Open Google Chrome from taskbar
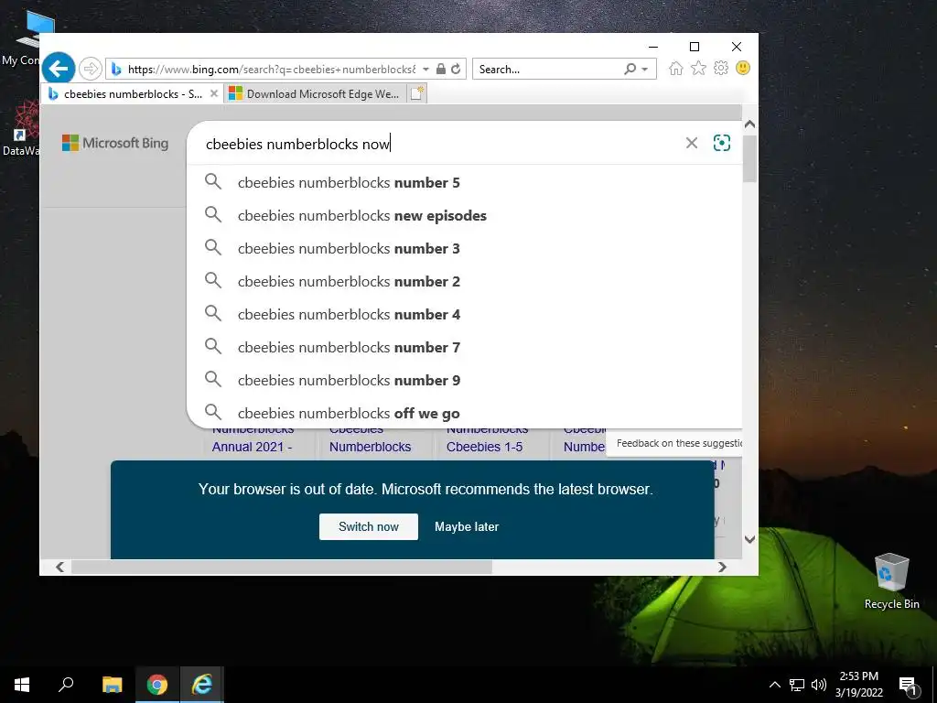 pos(157,685)
